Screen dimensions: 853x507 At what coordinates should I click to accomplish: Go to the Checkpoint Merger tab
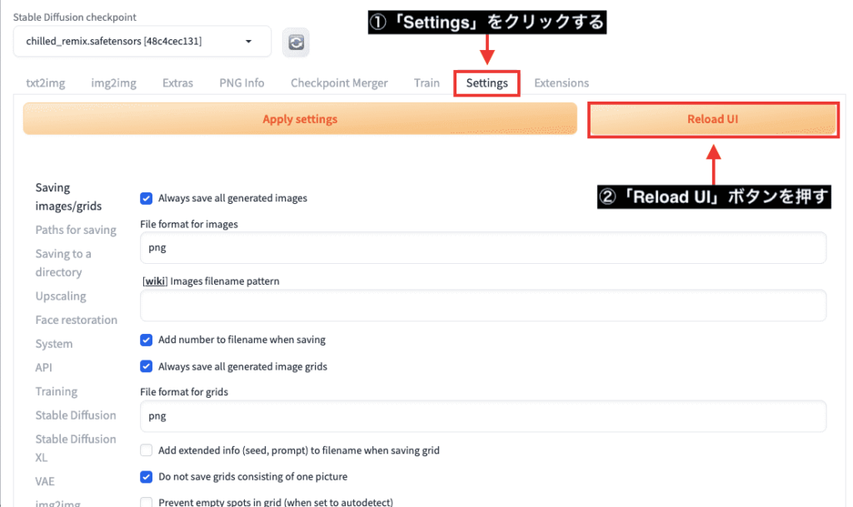tap(339, 82)
